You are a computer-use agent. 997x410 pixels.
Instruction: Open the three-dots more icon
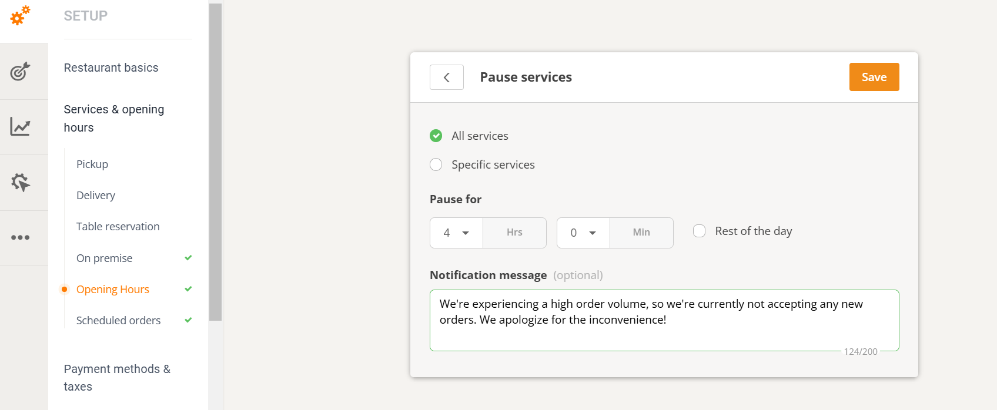21,238
